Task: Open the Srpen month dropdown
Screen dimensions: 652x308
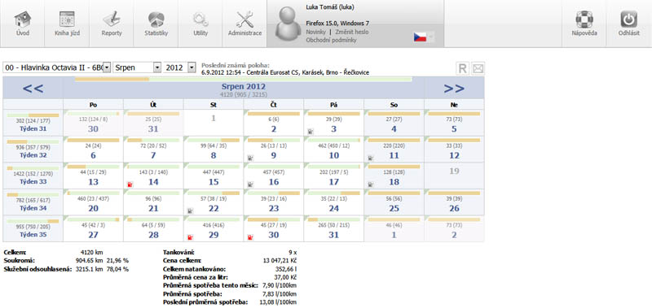Action: (157, 67)
